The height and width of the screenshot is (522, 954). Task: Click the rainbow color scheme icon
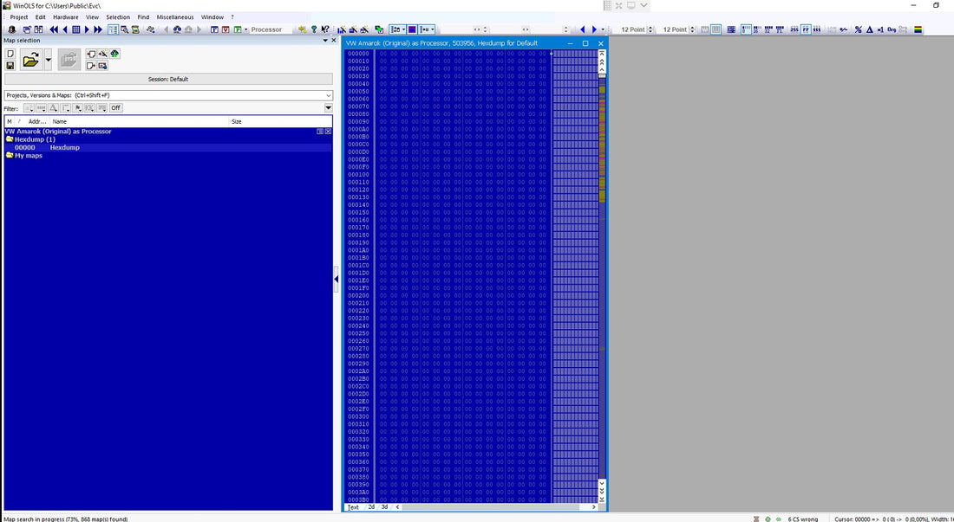[x=918, y=29]
